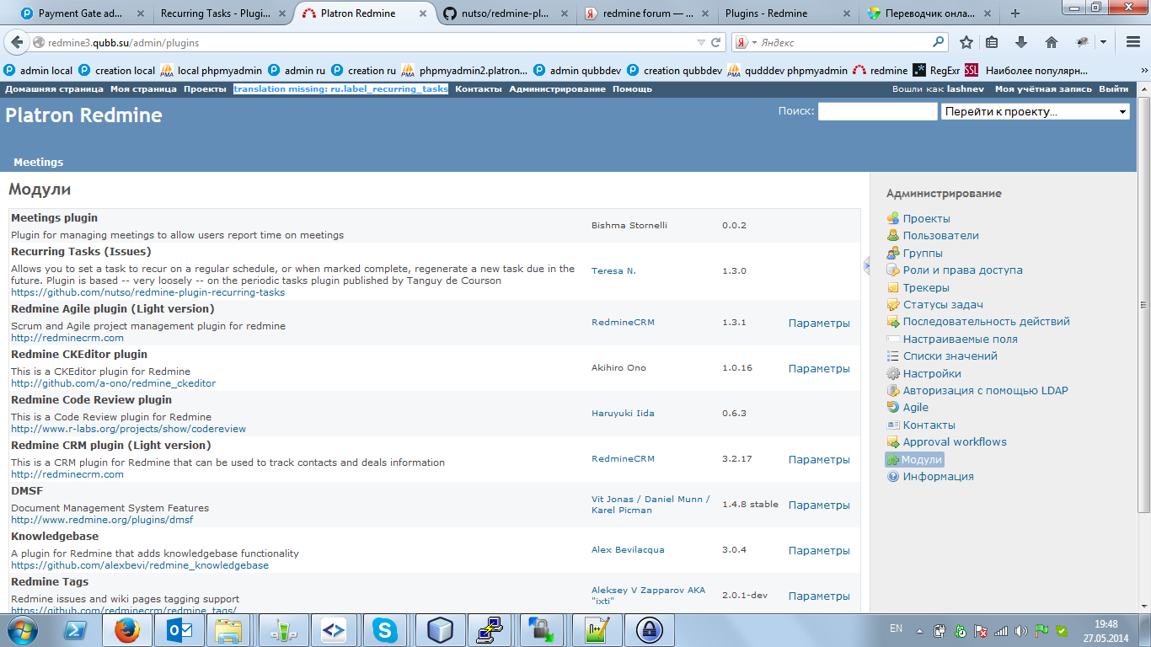The height and width of the screenshot is (647, 1151).
Task: Click author link Alex Bevilacqua
Action: (x=628, y=549)
